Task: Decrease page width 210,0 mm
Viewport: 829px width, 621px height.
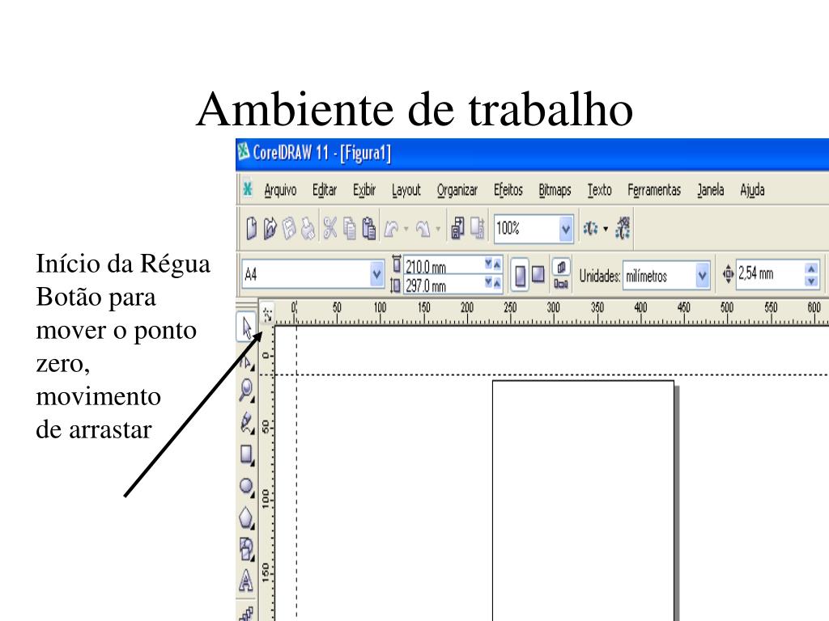Action: (x=488, y=264)
